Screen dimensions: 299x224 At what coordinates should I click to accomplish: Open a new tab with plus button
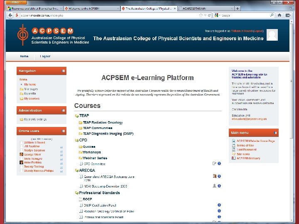coord(238,8)
